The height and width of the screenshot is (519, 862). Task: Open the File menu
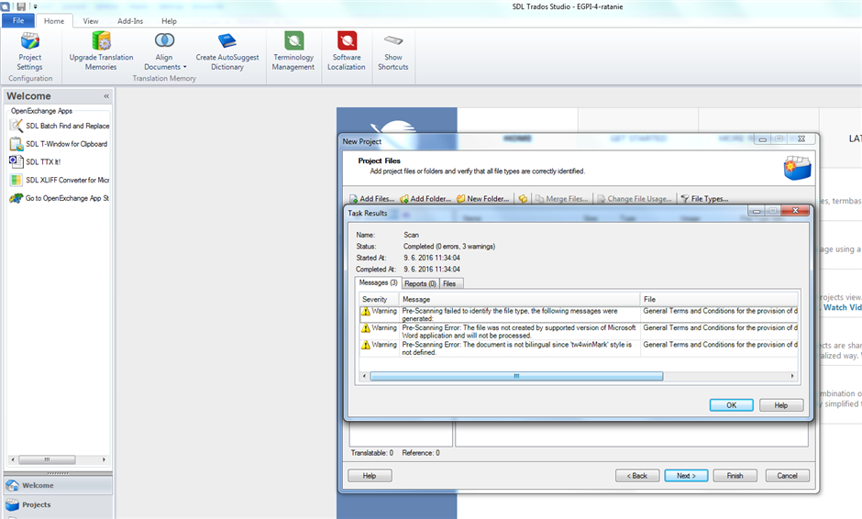click(18, 21)
